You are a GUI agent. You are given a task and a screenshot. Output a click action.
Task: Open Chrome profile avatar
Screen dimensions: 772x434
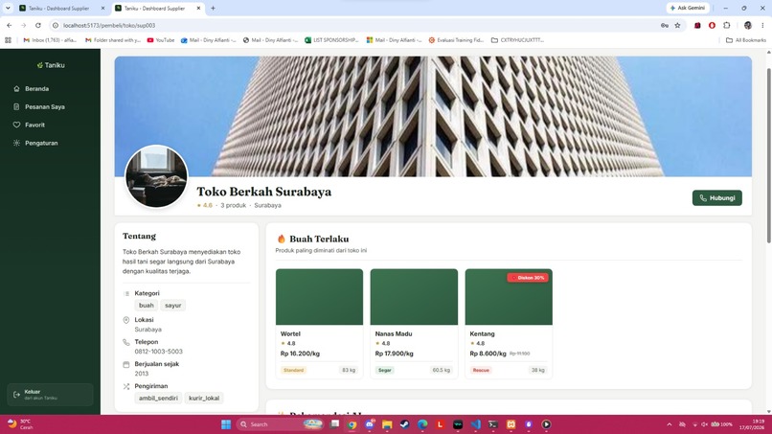pyautogui.click(x=748, y=25)
